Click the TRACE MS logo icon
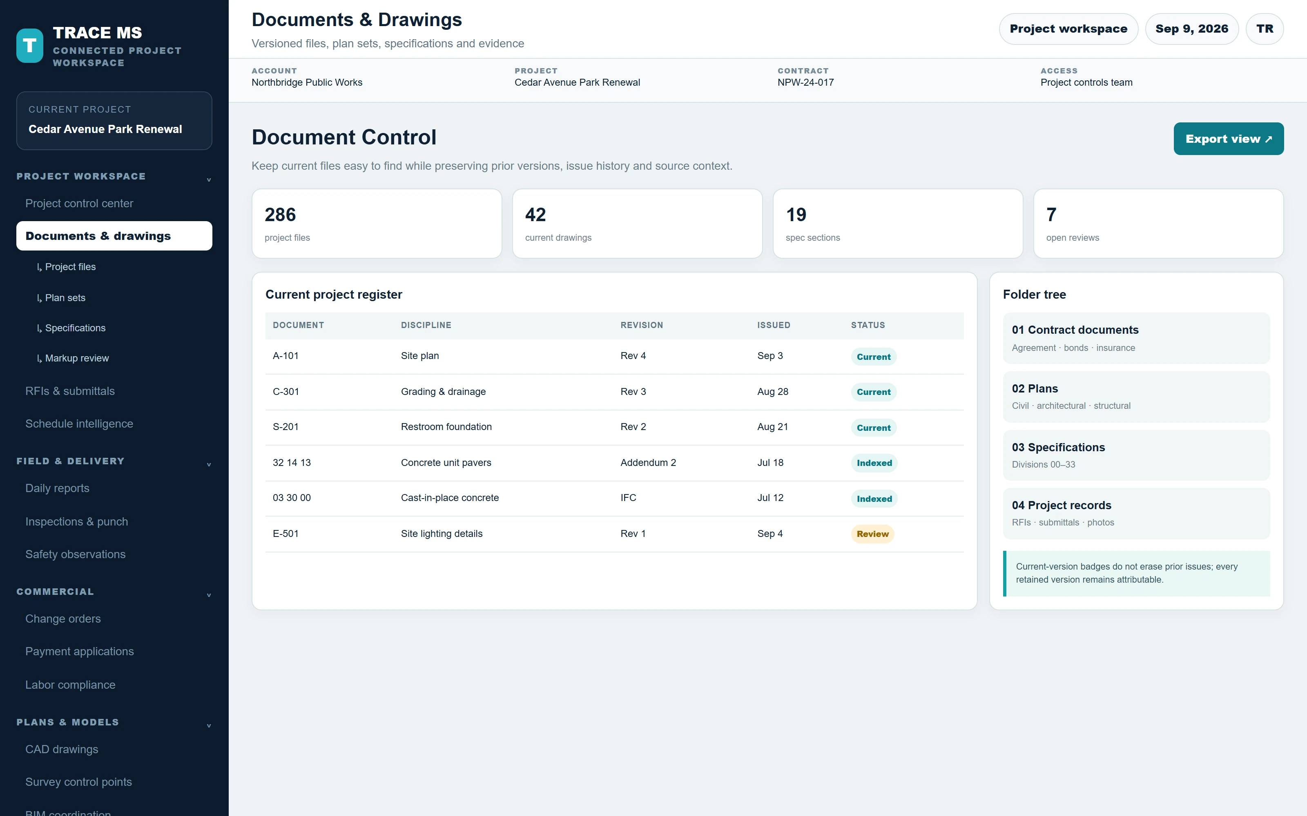The image size is (1307, 816). (x=30, y=46)
